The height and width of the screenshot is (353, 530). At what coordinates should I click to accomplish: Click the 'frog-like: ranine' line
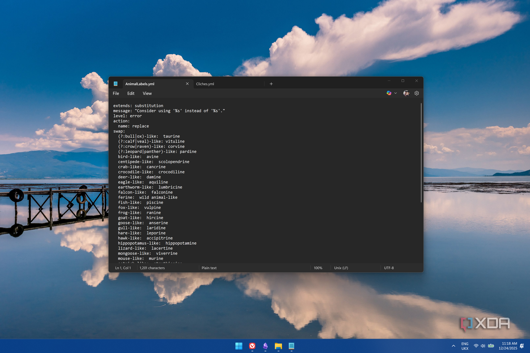click(139, 213)
